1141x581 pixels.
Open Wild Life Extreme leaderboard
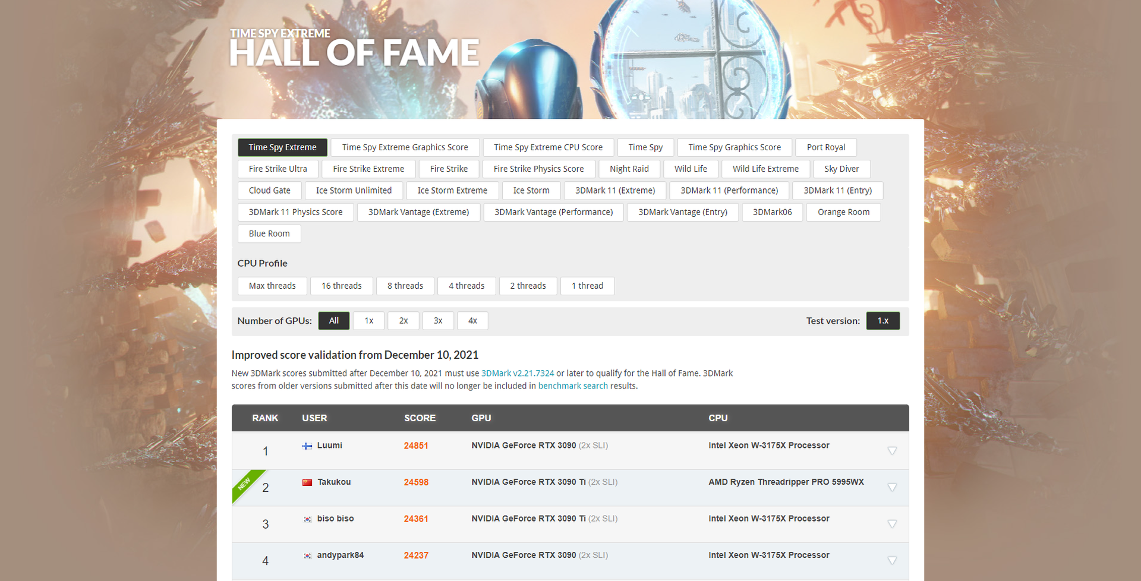click(765, 169)
